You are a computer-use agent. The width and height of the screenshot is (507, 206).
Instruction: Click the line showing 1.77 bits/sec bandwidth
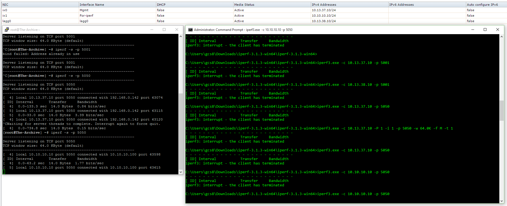(x=53, y=163)
